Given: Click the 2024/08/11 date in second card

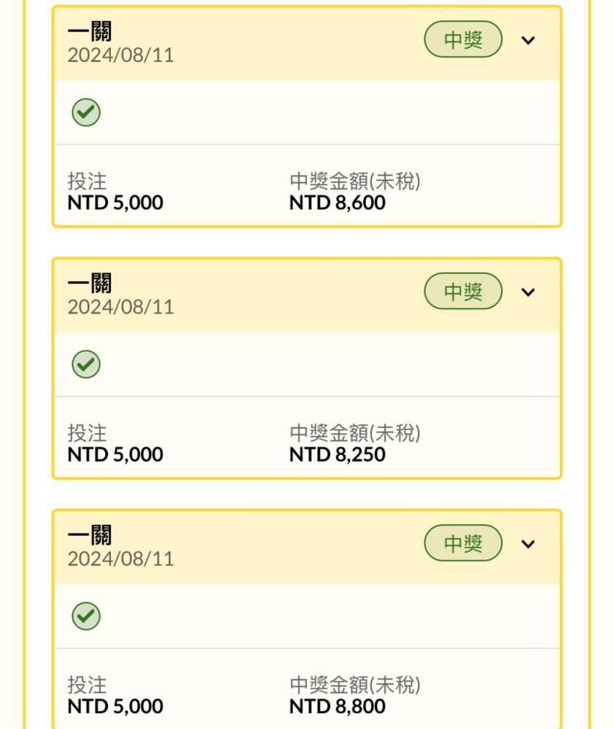Looking at the screenshot, I should [120, 307].
